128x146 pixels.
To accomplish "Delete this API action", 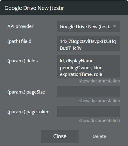I will tap(99, 136).
